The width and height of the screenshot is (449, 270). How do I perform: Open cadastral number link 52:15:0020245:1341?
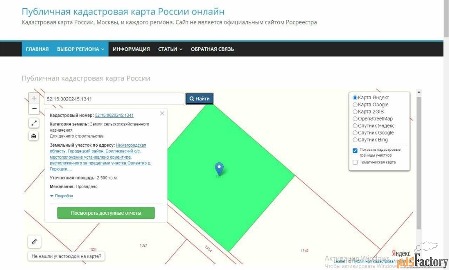(114, 115)
